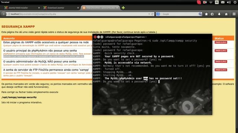The height and width of the screenshot is (133, 238).
Task: Click the SEGURANÇA XAMPP heading
Action: (18, 27)
